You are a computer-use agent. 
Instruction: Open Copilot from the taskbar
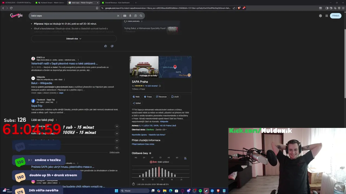159,191
